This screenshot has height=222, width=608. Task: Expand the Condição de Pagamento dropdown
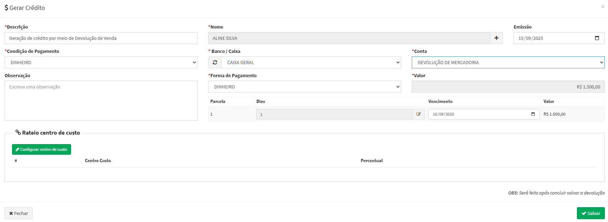click(101, 62)
